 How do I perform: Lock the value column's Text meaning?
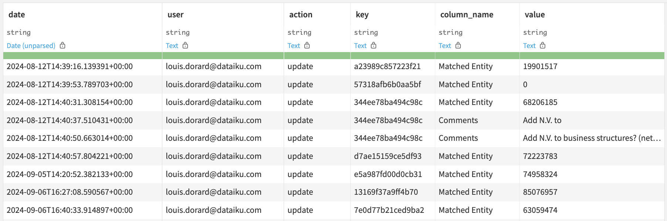click(543, 45)
